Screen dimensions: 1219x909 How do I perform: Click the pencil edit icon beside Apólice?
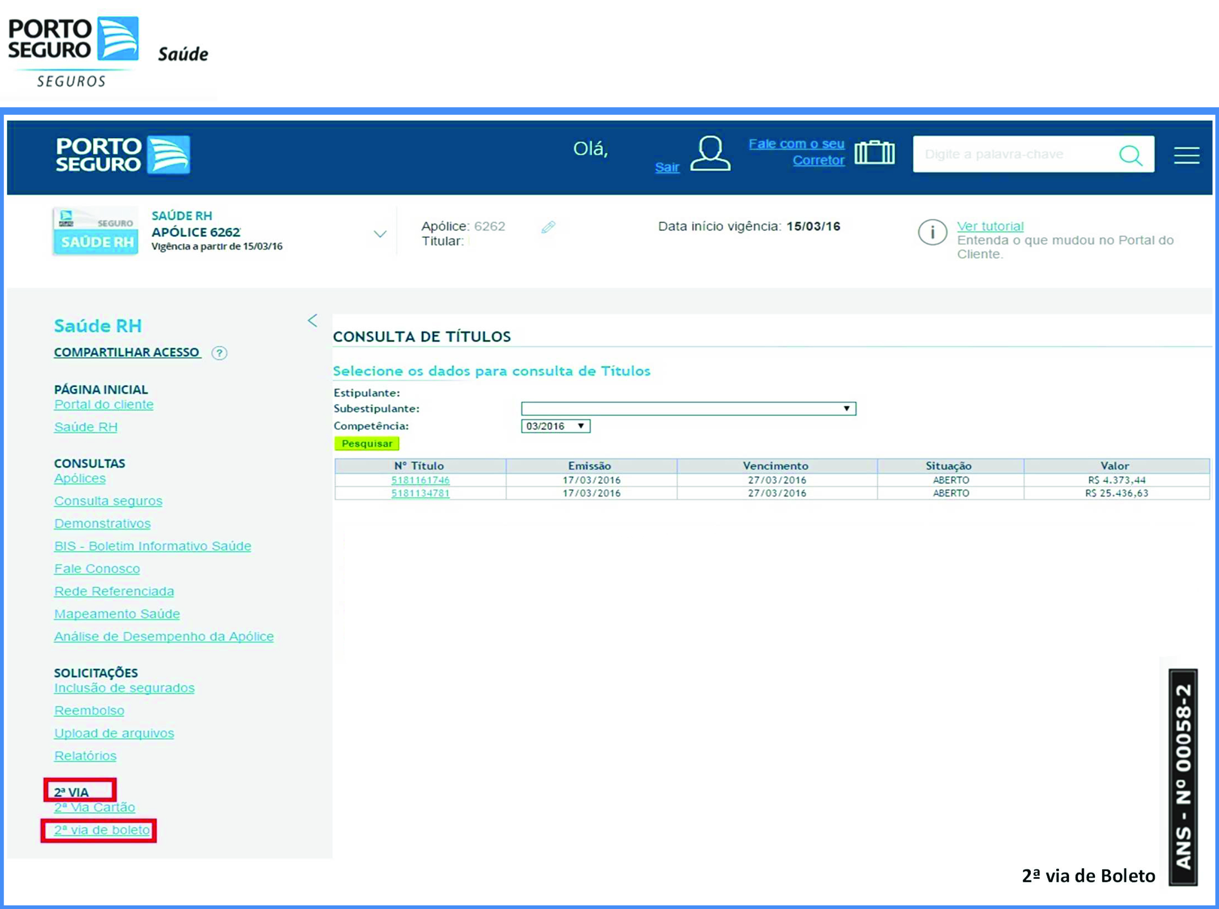tap(548, 227)
